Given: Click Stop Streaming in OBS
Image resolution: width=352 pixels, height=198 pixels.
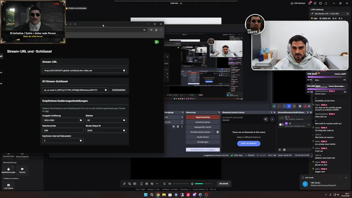Looking at the screenshot, I should click(203, 117).
